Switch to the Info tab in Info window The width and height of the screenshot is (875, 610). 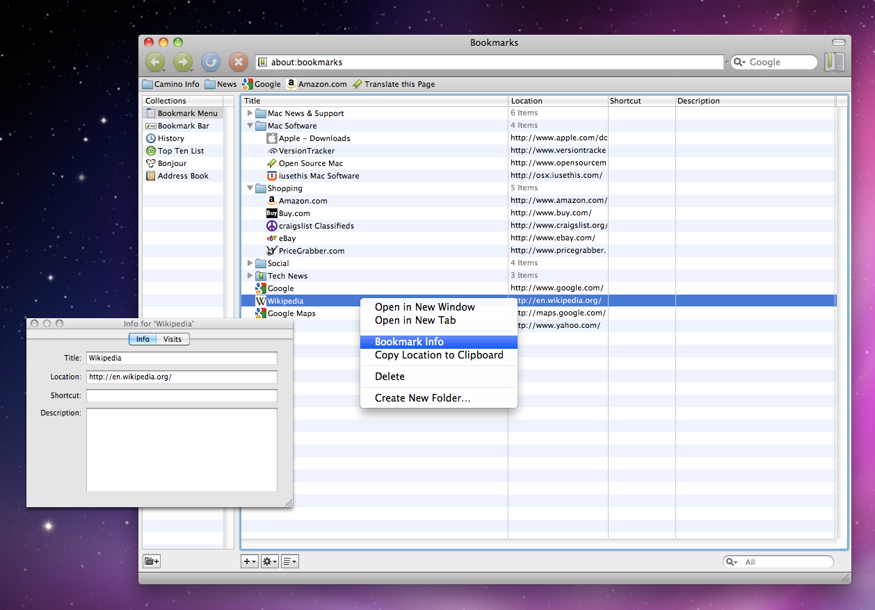point(143,339)
